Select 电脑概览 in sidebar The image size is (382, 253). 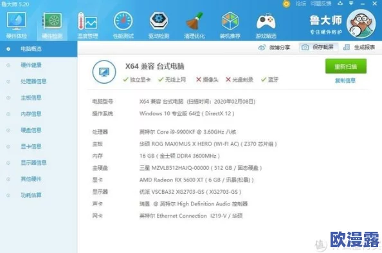(x=39, y=49)
